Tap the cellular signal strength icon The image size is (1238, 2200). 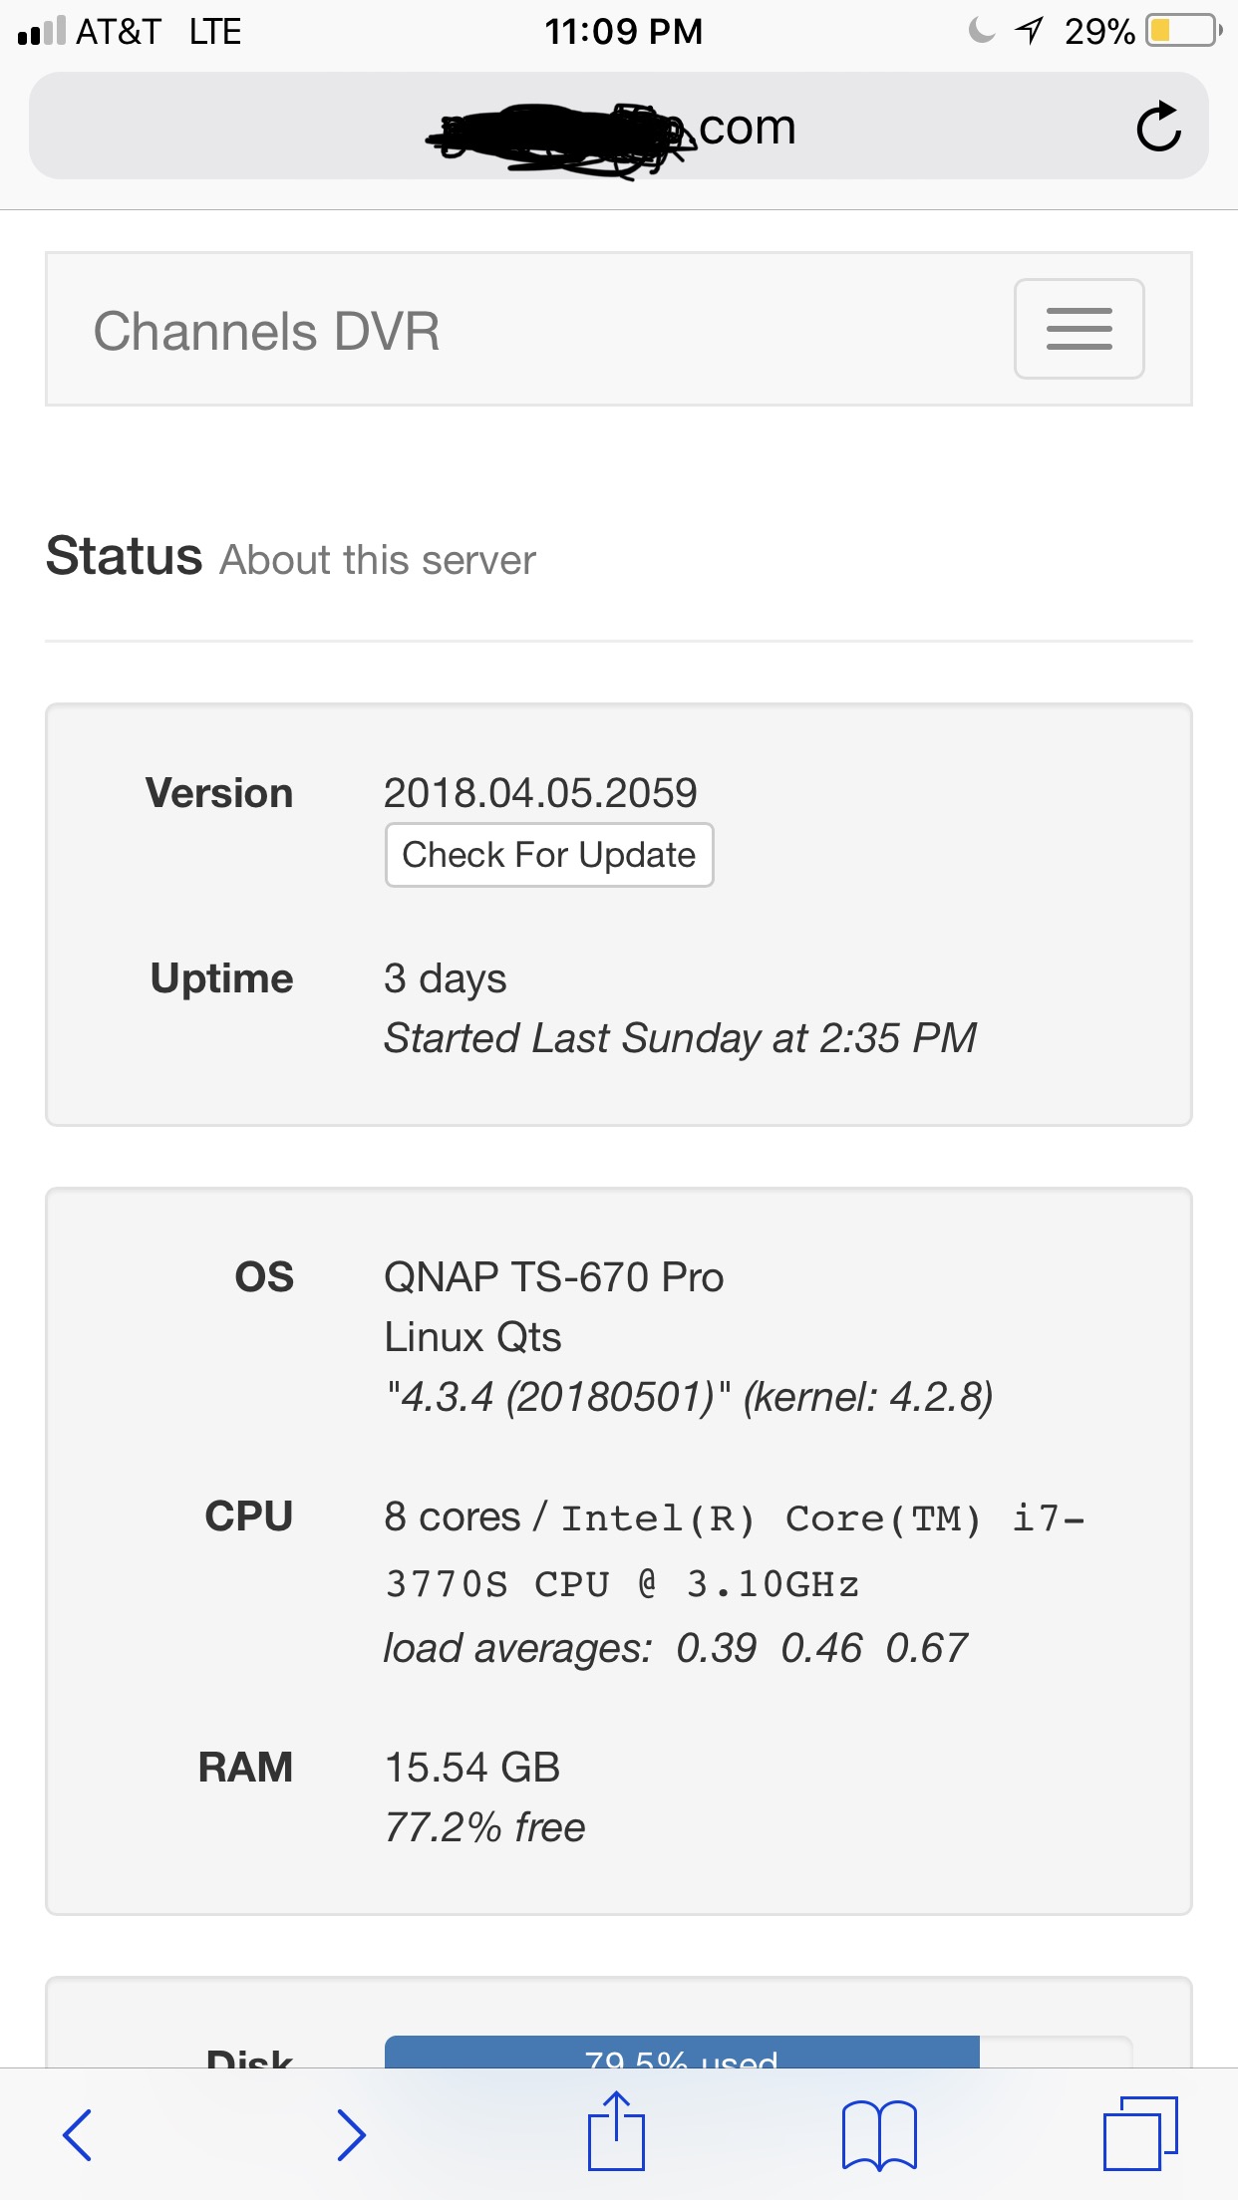pos(42,31)
